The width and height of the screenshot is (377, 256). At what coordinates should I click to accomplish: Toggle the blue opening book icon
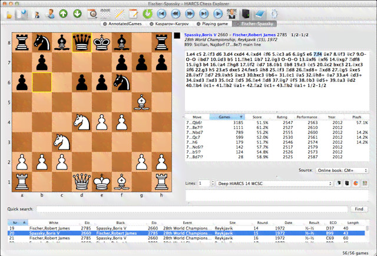[x=260, y=14]
